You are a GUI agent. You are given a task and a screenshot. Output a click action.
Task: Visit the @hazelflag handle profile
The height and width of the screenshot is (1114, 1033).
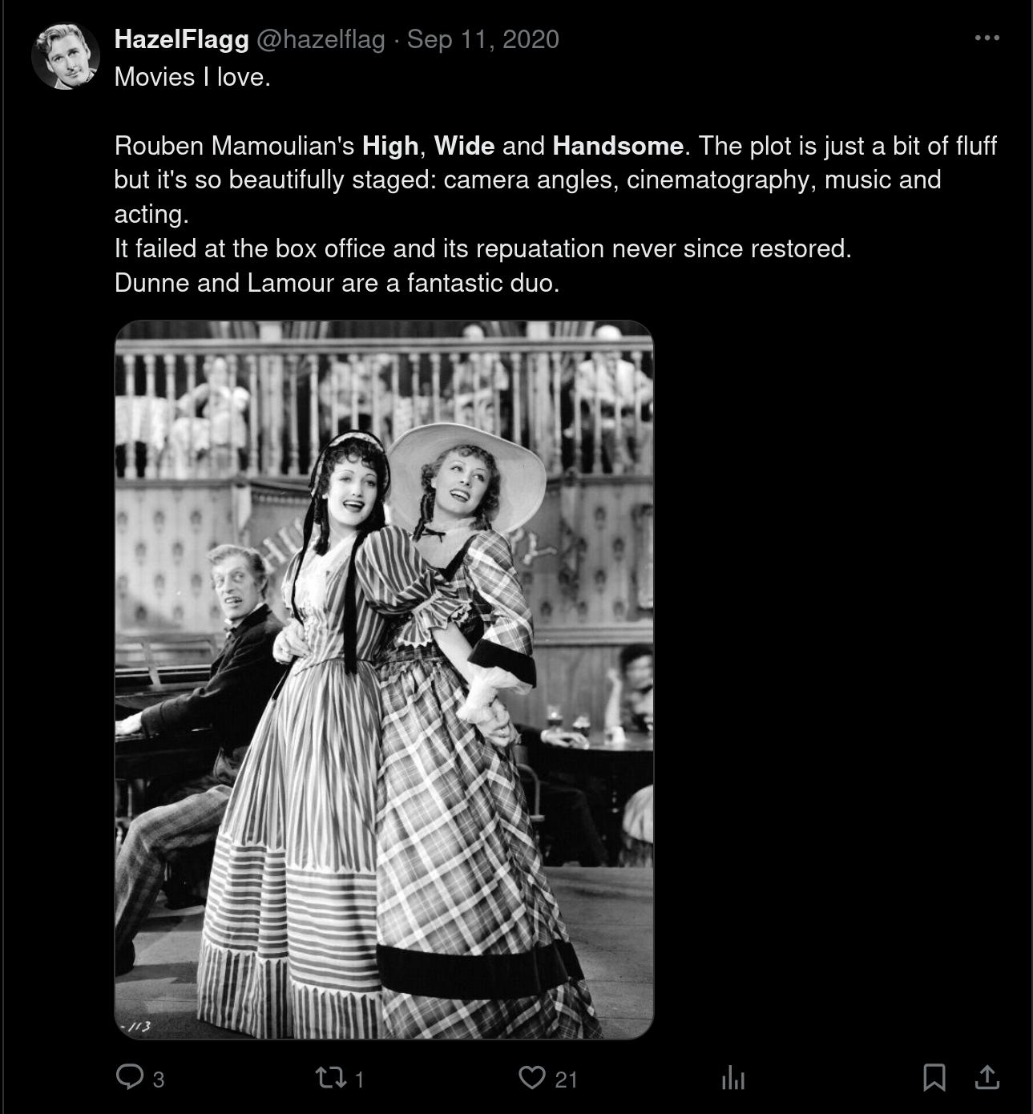321,39
